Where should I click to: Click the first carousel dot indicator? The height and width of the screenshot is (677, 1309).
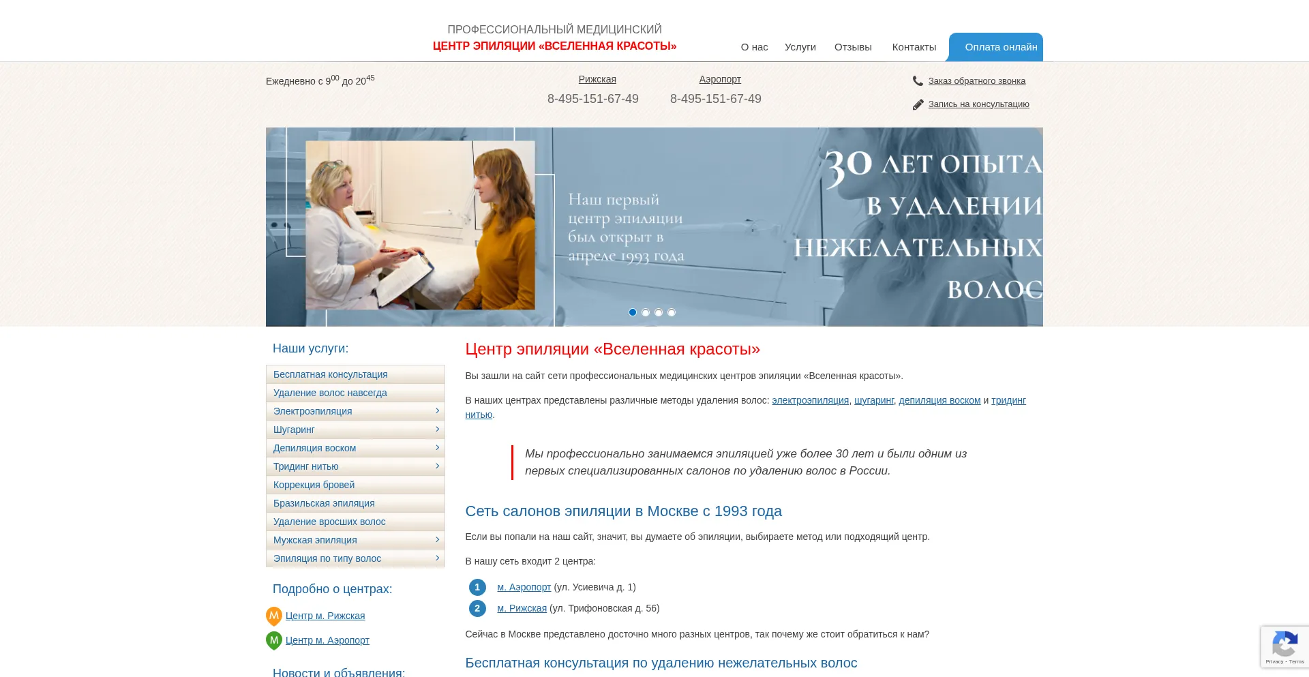(x=631, y=312)
